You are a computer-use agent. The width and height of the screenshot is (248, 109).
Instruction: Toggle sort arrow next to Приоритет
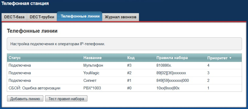230,58
